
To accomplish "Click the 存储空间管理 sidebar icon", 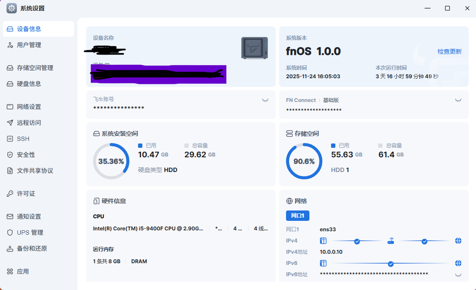I will point(10,68).
